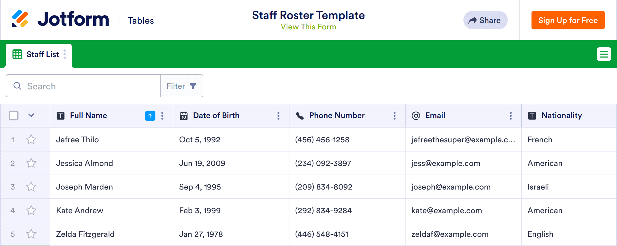Image resolution: width=617 pixels, height=246 pixels.
Task: Open Phone Number column options menu
Action: [x=394, y=116]
